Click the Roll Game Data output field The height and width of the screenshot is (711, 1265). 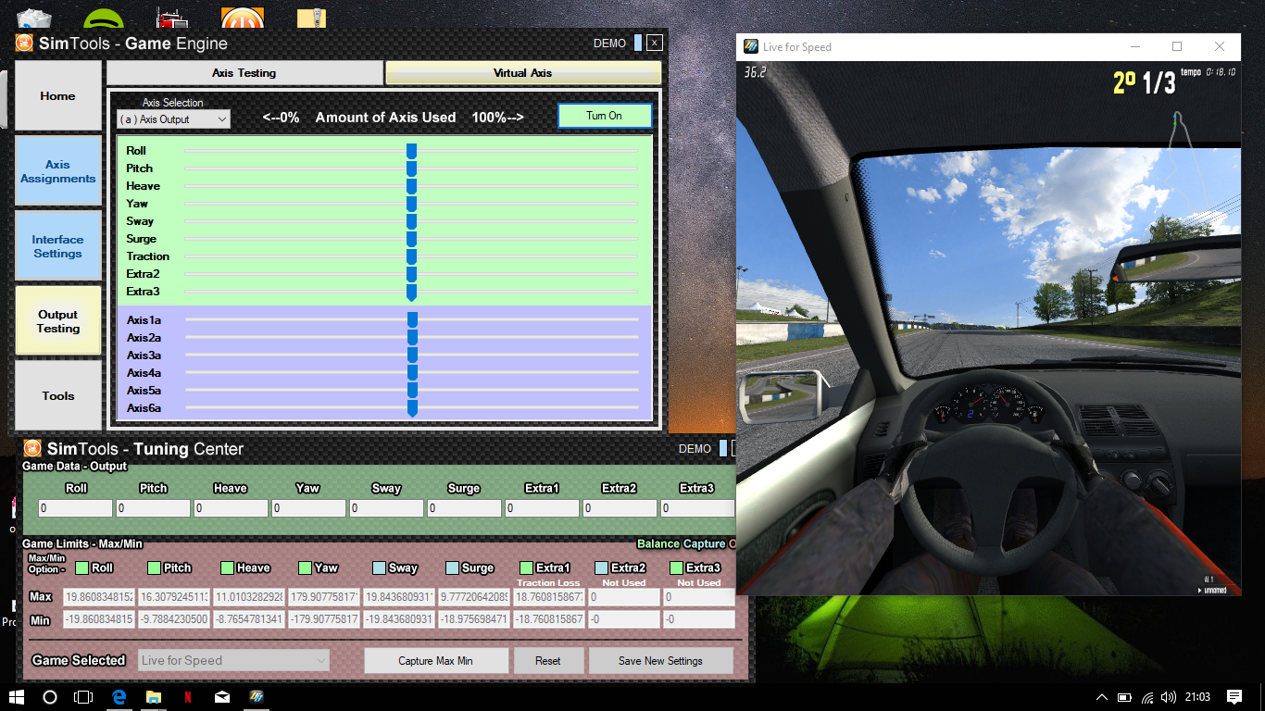click(x=75, y=508)
